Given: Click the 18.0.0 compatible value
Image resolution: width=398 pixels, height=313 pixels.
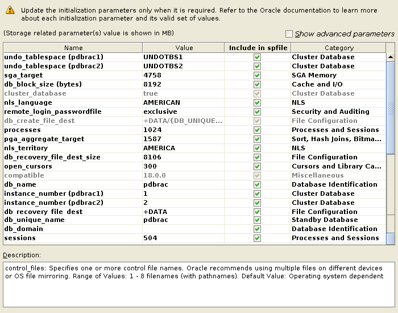Looking at the screenshot, I should click(184, 175).
